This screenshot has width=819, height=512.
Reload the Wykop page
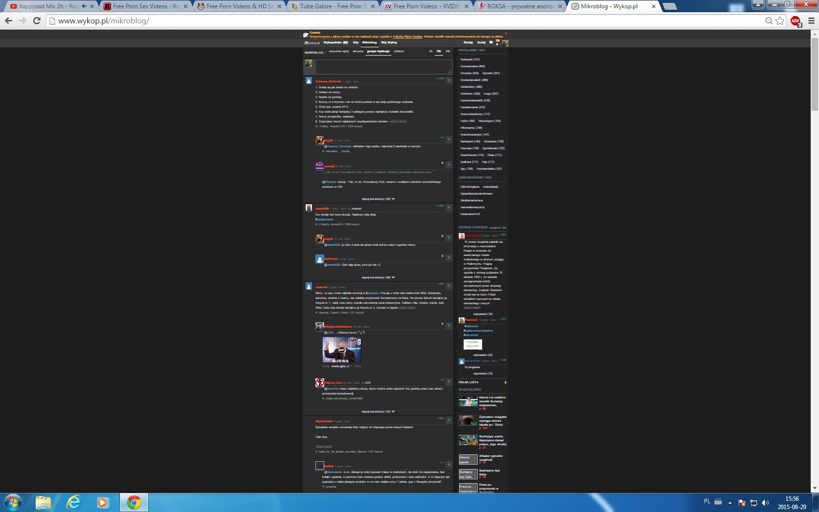point(37,20)
